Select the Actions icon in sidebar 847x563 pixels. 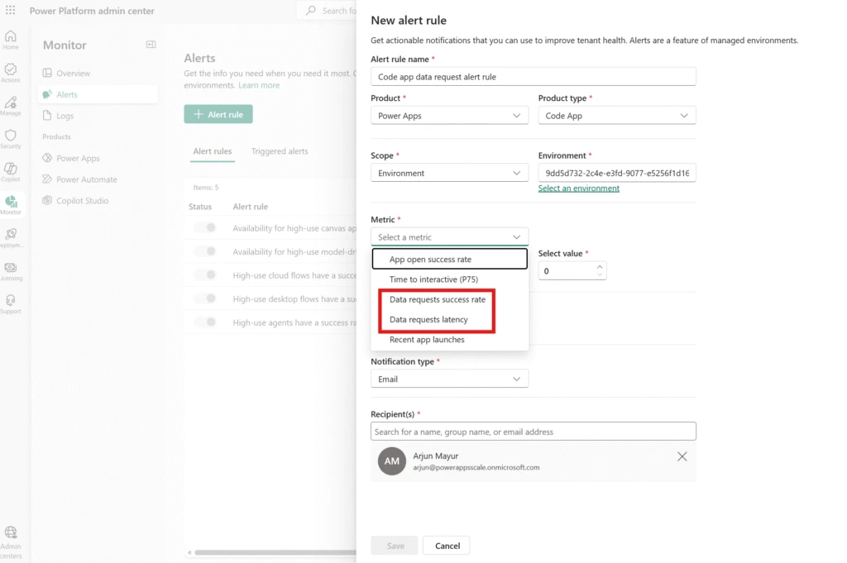click(x=11, y=72)
